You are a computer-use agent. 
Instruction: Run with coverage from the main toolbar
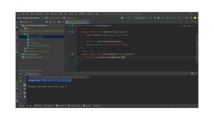point(158,18)
